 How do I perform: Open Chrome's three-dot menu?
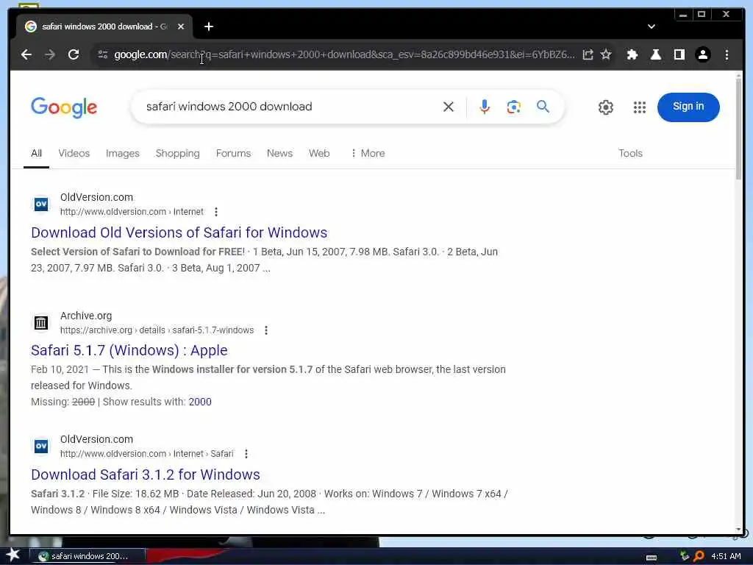(727, 54)
